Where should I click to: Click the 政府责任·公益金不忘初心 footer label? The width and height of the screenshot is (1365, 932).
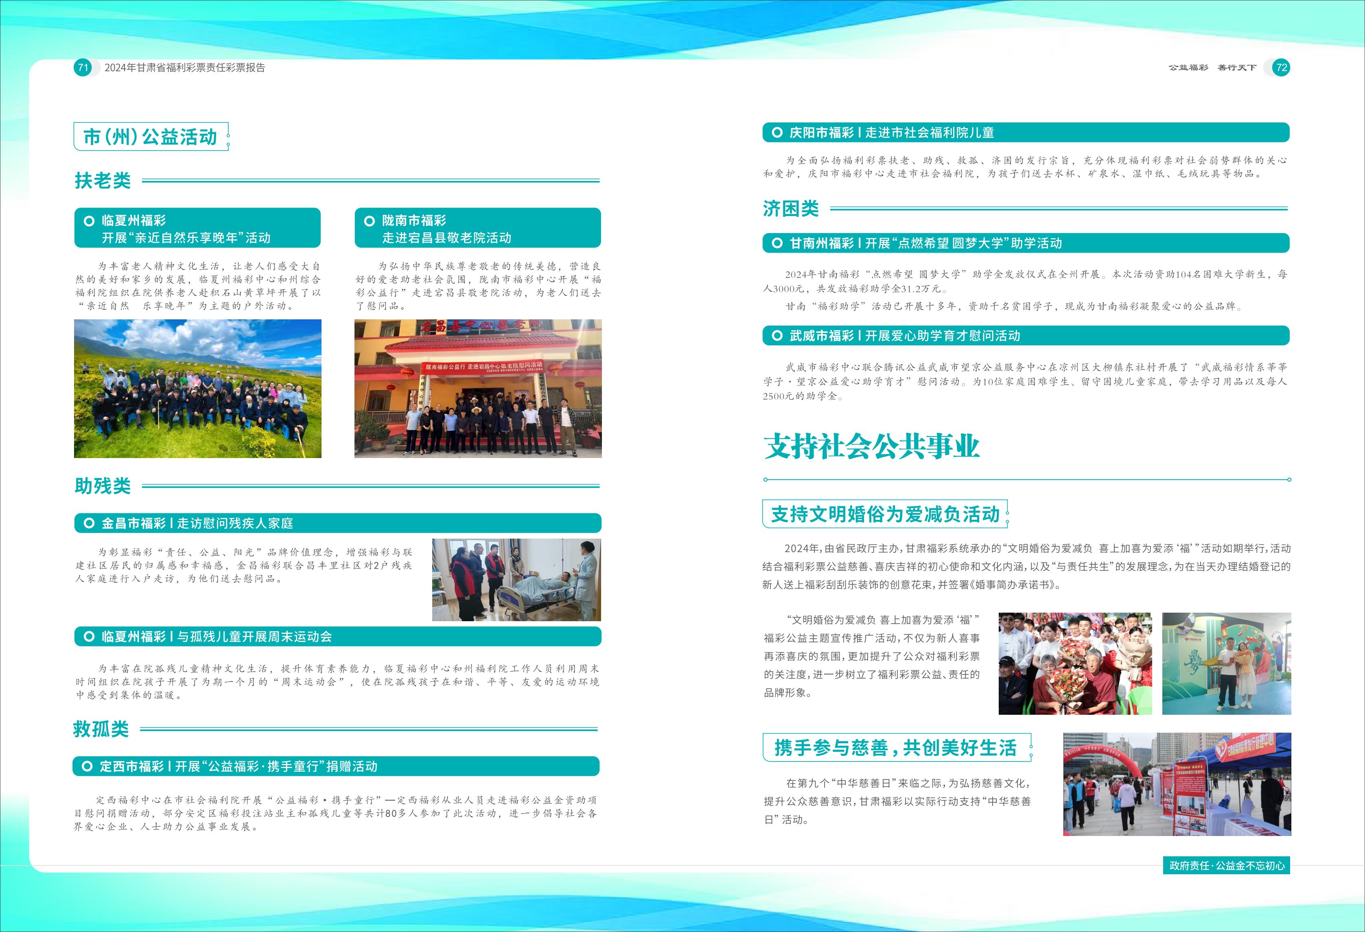[1226, 866]
